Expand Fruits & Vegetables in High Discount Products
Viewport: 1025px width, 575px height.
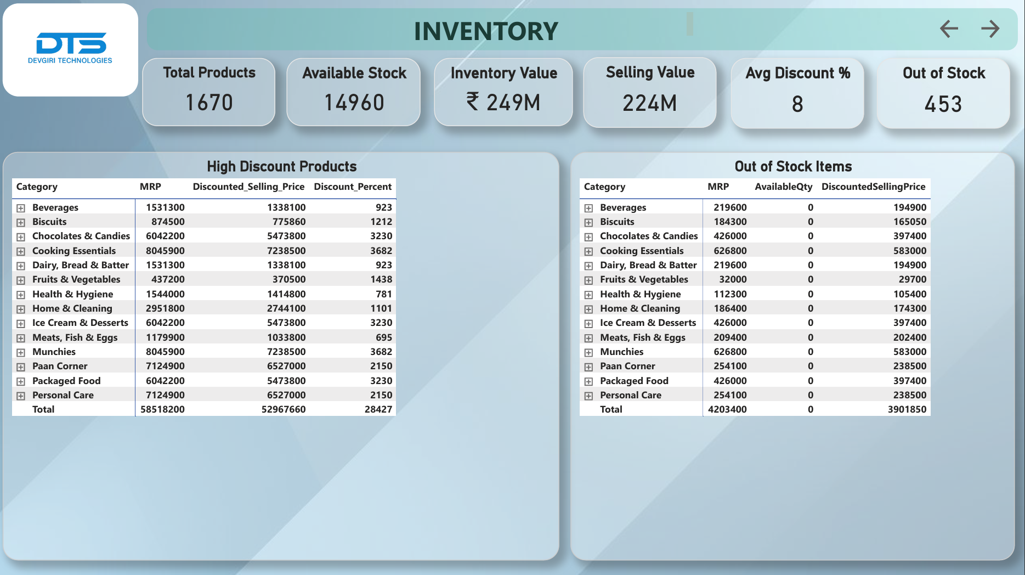pos(21,280)
